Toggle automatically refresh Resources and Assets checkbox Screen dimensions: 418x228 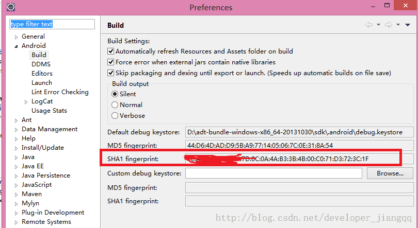click(x=110, y=51)
